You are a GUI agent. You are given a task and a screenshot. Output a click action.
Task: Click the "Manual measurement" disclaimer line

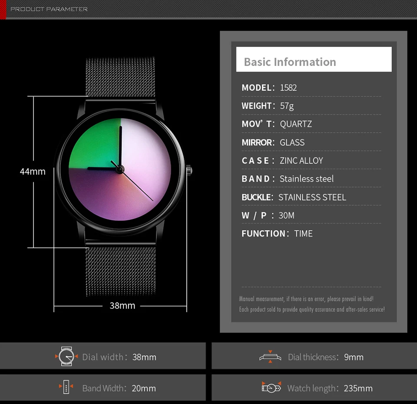(x=306, y=299)
